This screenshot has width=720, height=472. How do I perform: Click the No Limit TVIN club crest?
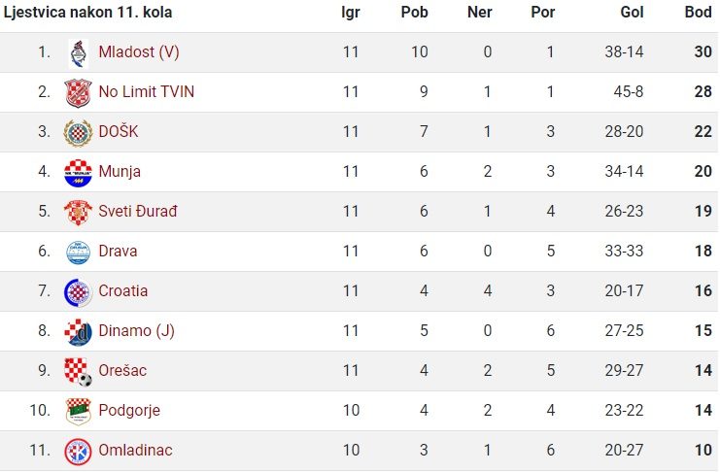(78, 92)
